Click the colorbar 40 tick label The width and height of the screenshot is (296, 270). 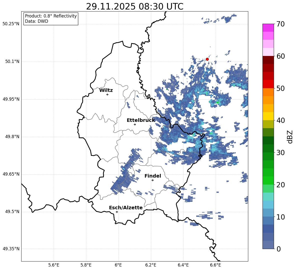coord(280,120)
